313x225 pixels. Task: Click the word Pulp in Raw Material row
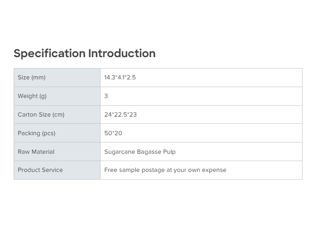click(169, 152)
